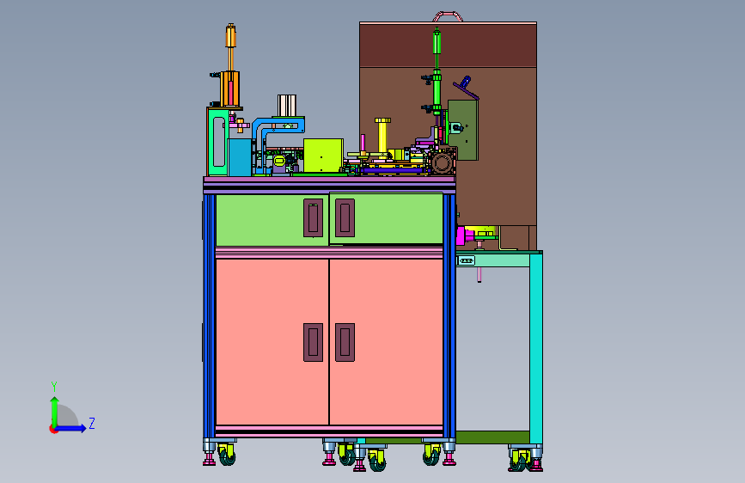Select the blue left frame column

[209, 316]
